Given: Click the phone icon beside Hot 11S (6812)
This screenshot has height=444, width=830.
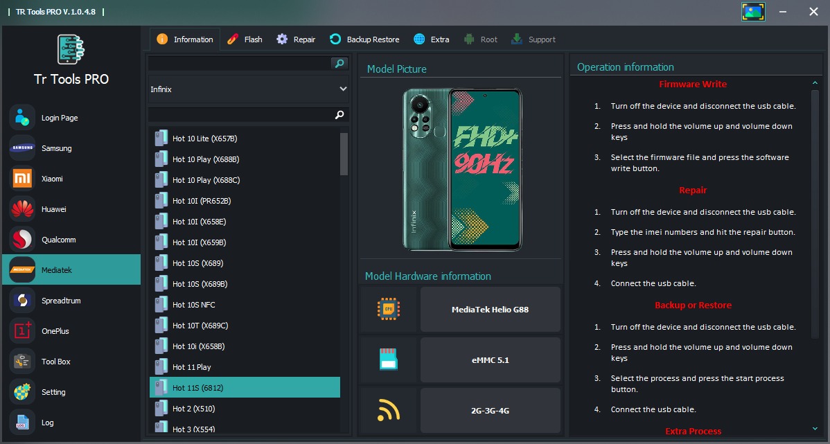Looking at the screenshot, I should 161,387.
